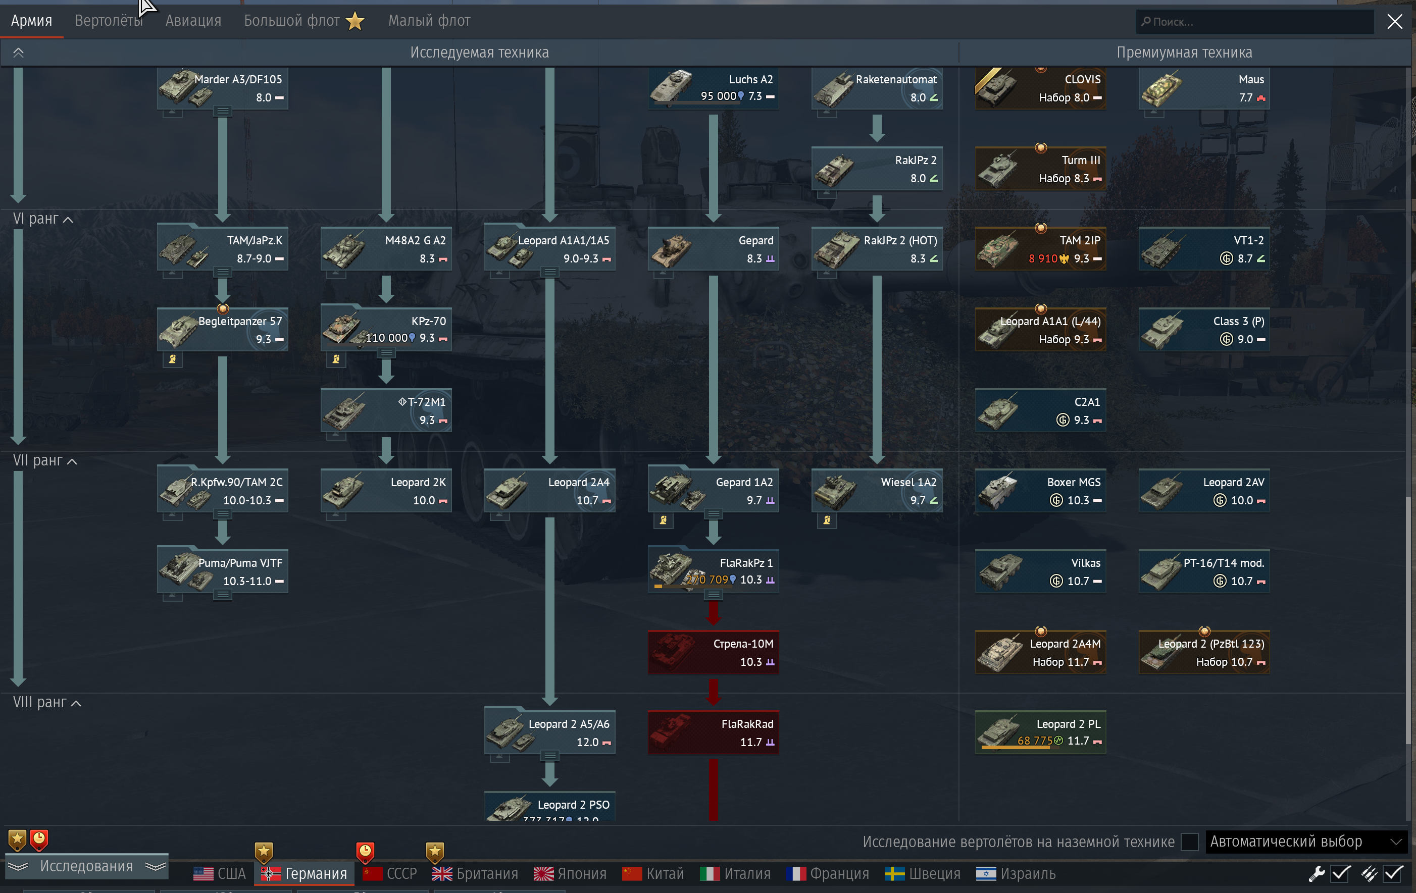Select the C2A1 premium tank icon
1416x893 pixels.
tap(998, 410)
